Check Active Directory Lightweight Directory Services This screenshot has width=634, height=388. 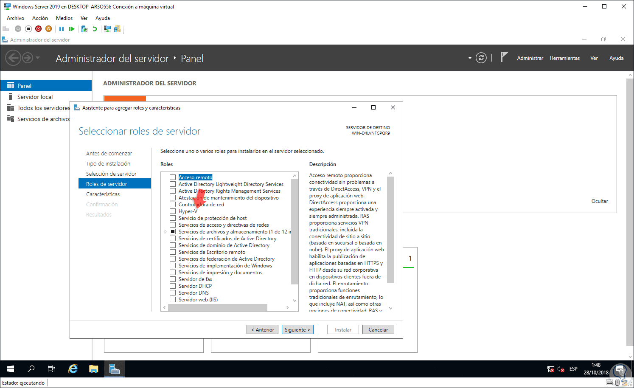(x=173, y=184)
